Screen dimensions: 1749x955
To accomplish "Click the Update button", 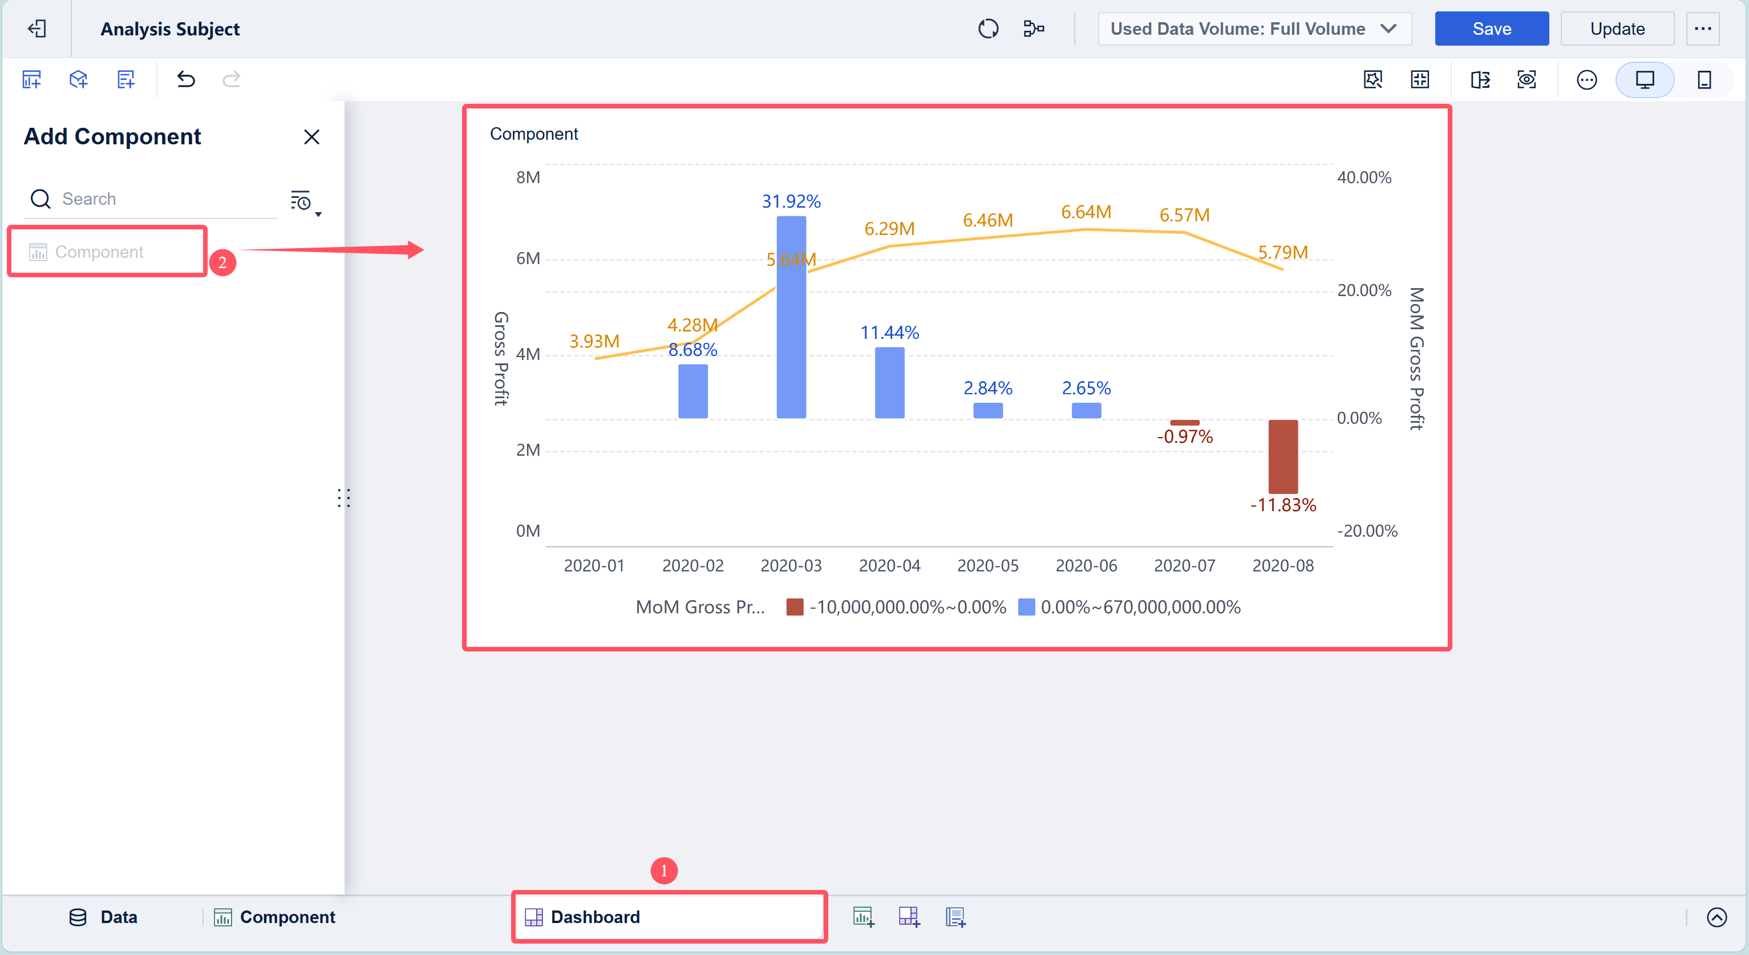I will click(1617, 29).
